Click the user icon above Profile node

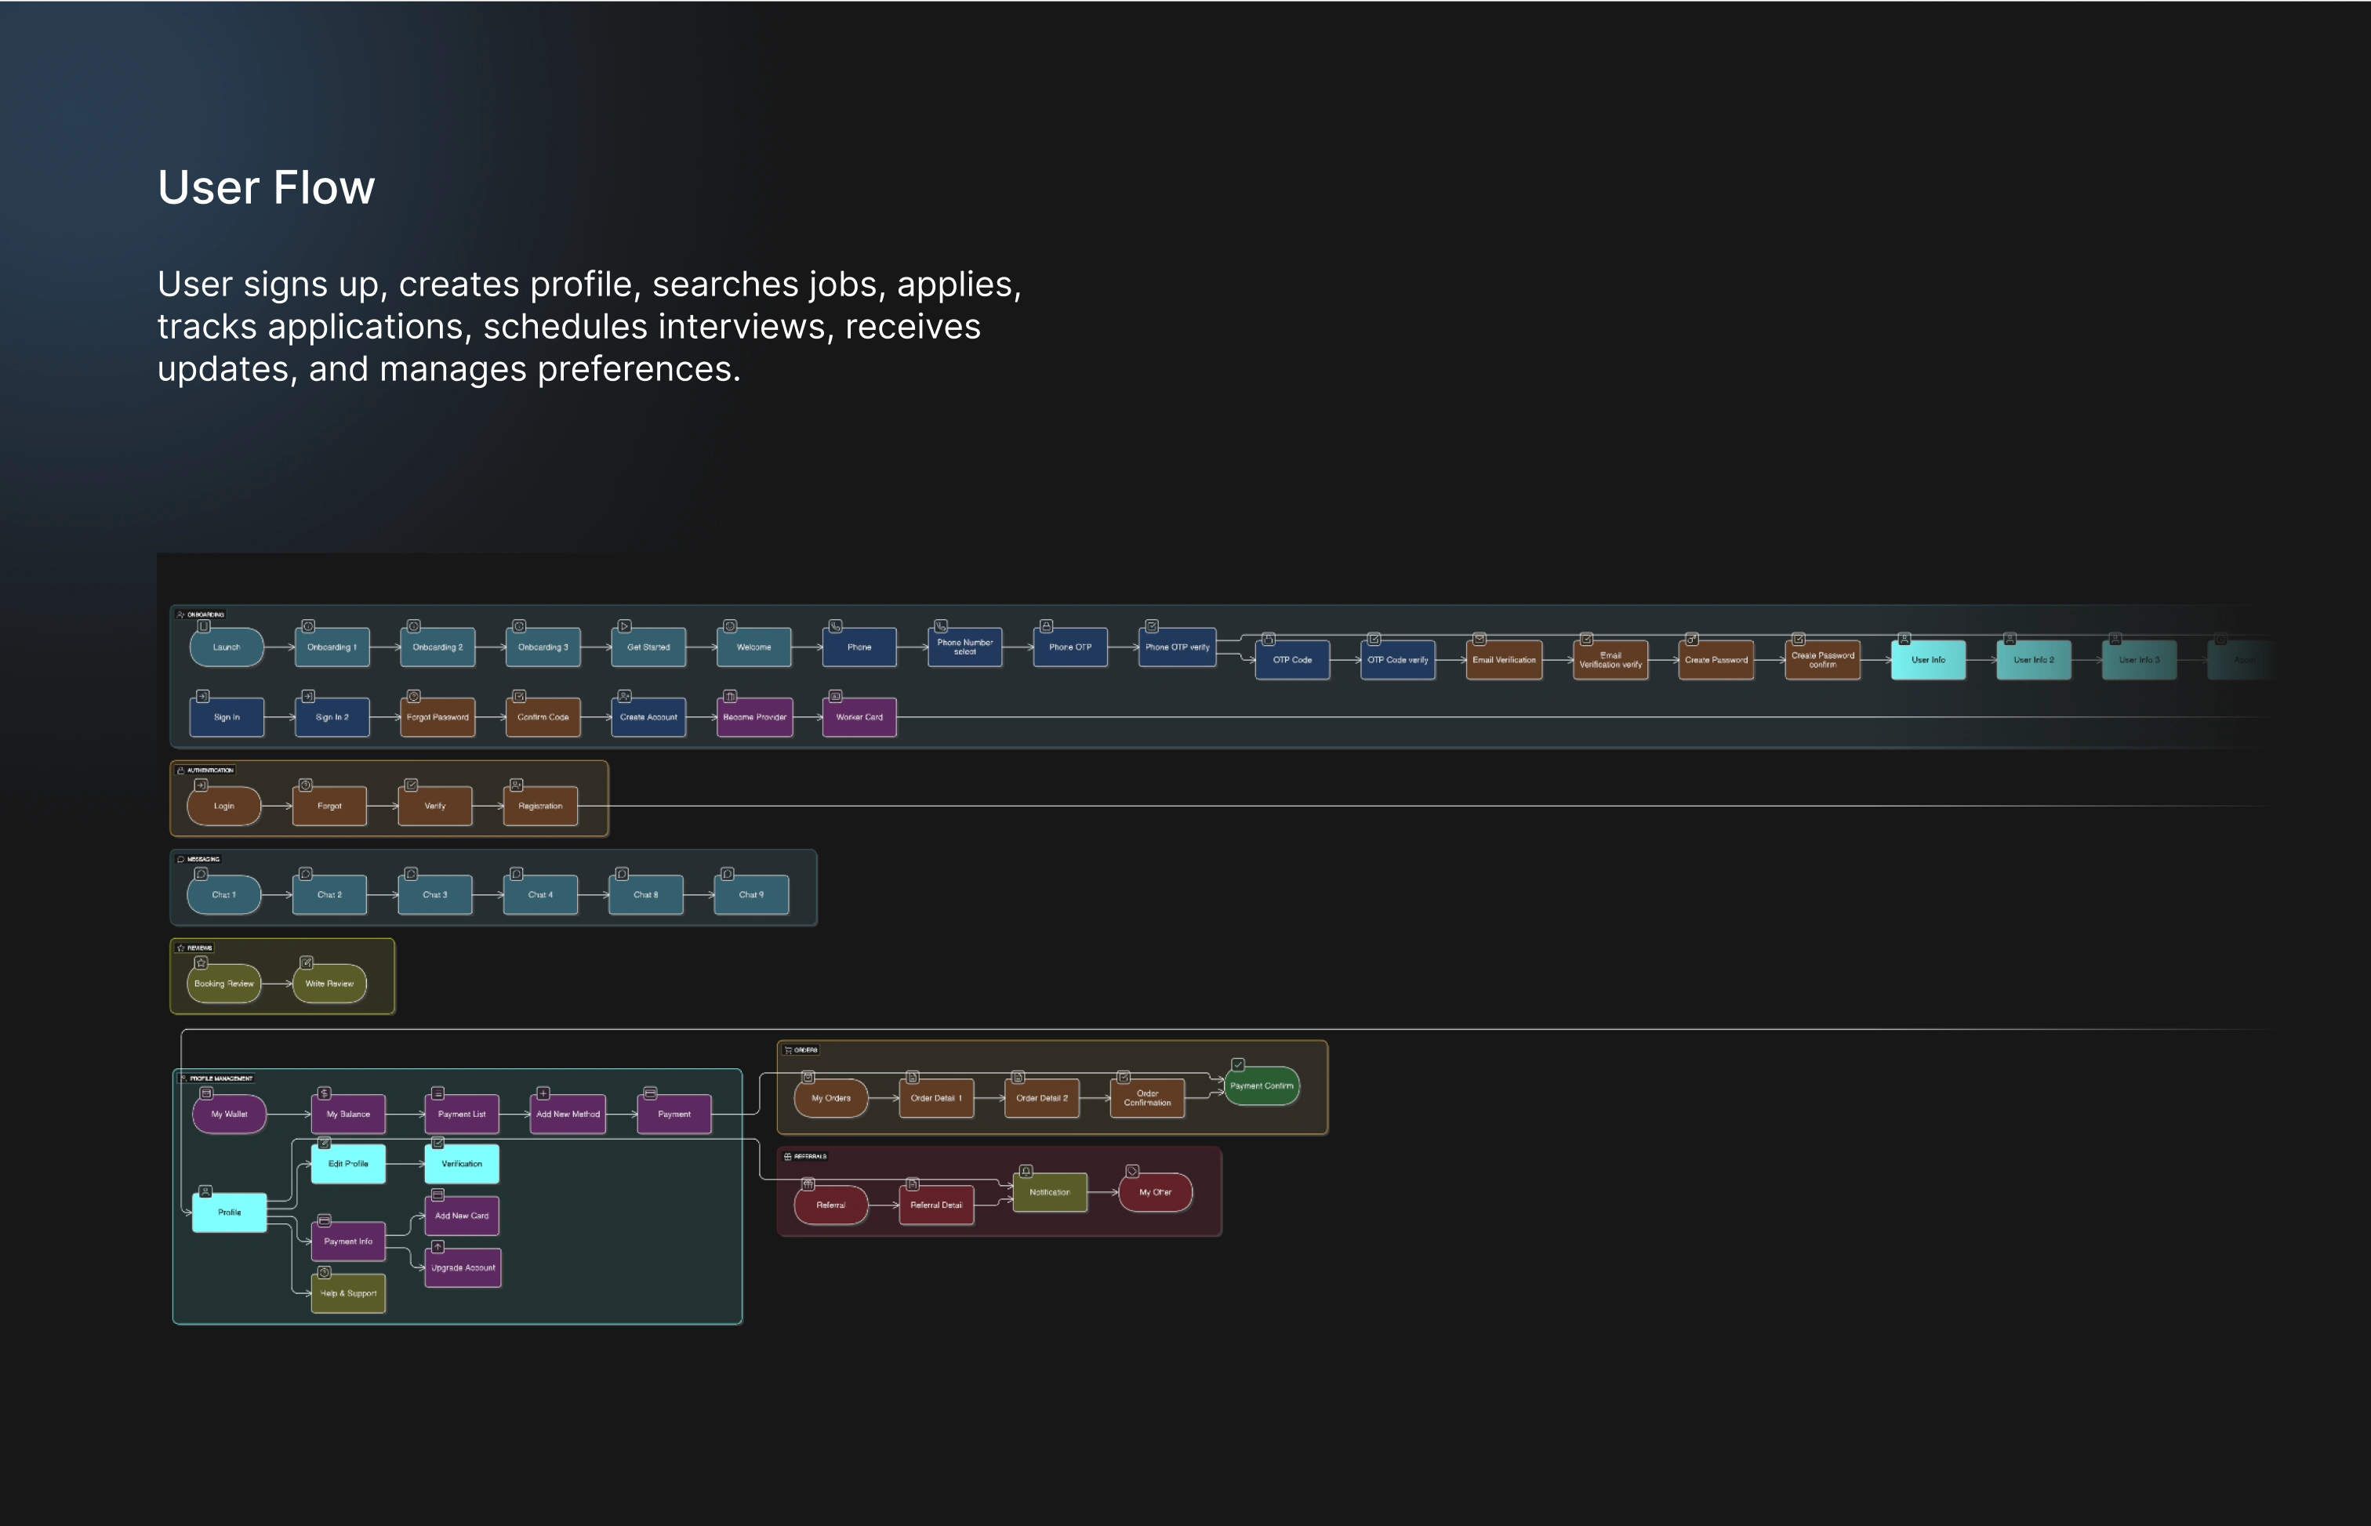pyautogui.click(x=205, y=1191)
